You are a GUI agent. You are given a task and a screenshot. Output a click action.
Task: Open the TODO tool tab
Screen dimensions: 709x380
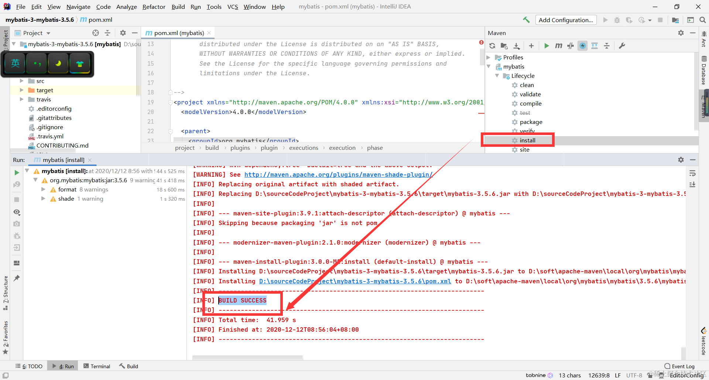29,366
